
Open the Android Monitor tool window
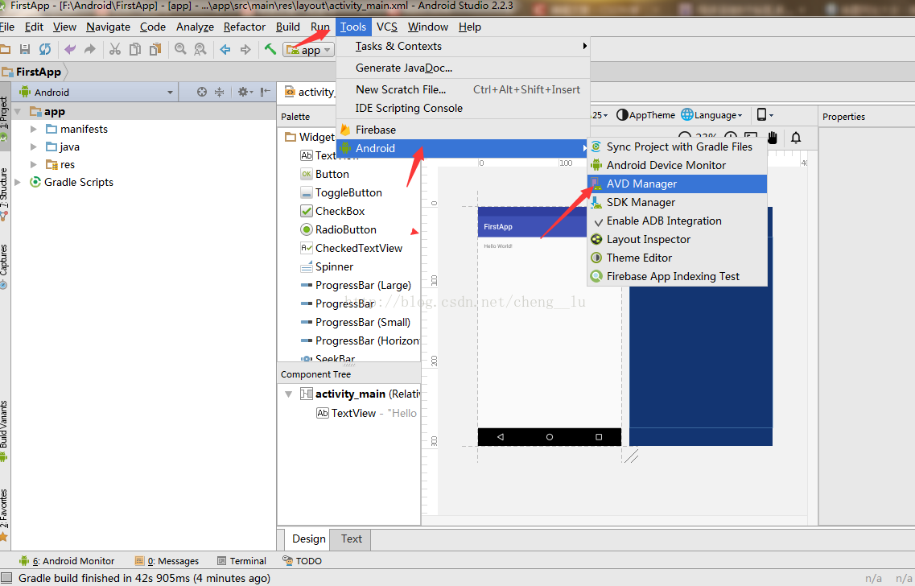click(x=67, y=561)
